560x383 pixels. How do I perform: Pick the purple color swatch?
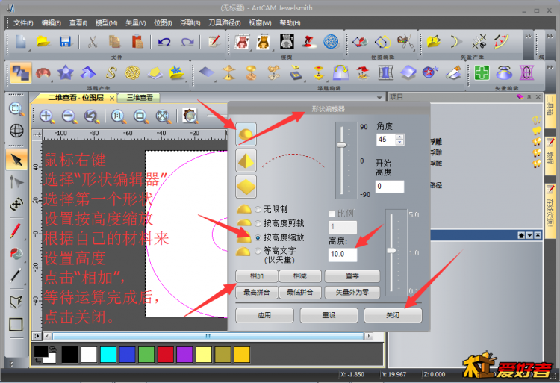[x=184, y=355]
